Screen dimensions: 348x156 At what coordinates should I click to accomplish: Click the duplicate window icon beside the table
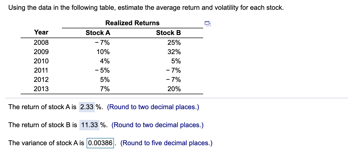(x=208, y=23)
